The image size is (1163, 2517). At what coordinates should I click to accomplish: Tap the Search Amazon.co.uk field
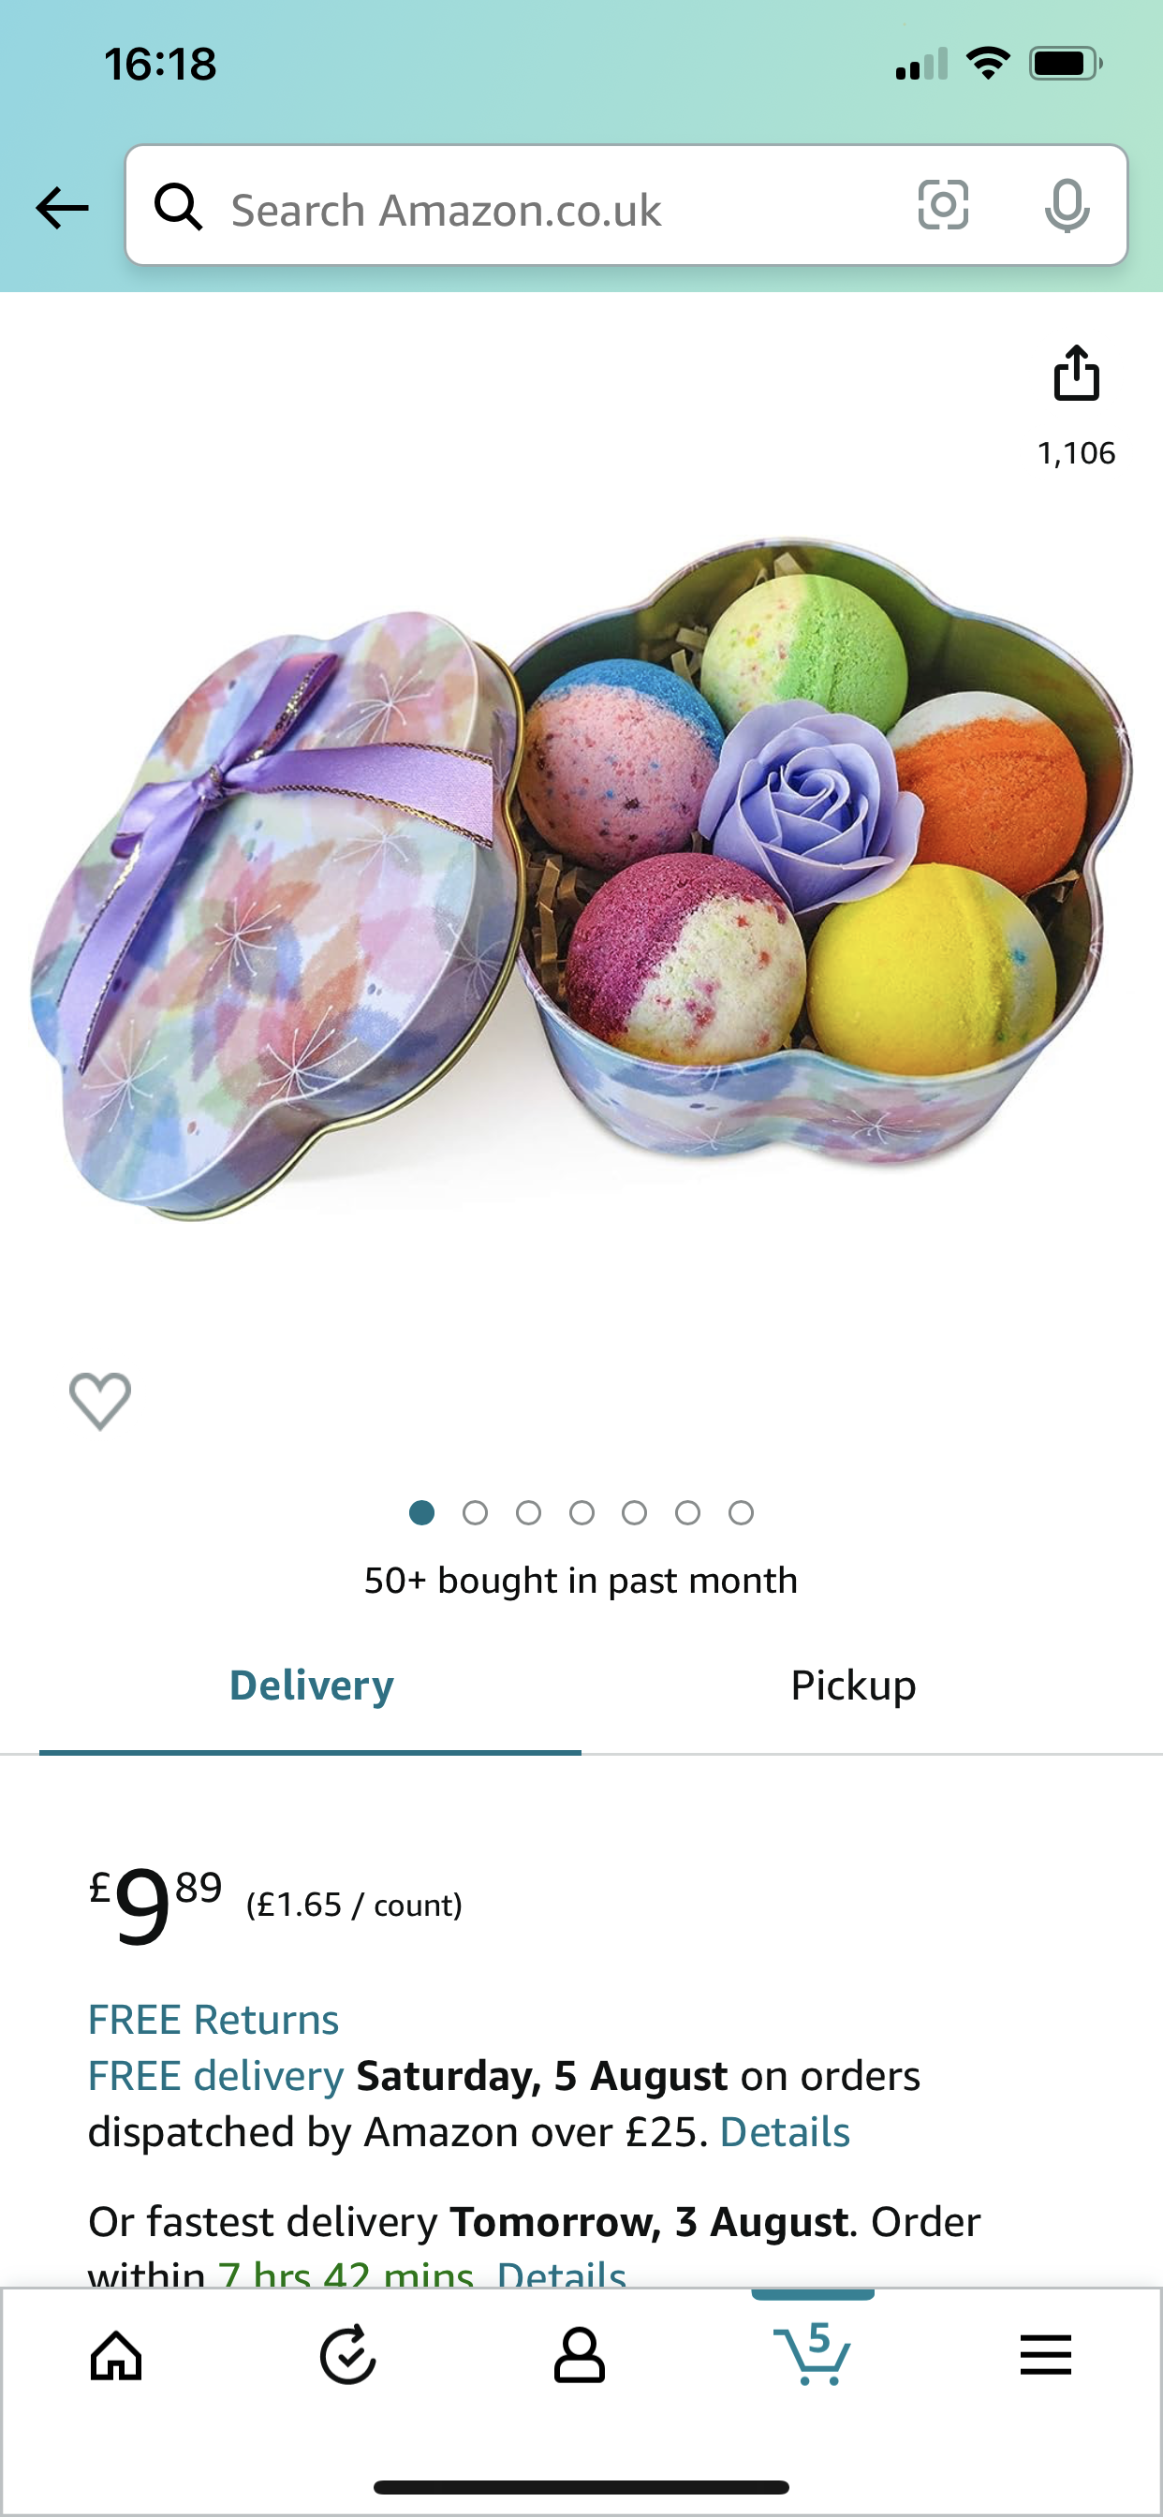click(626, 205)
